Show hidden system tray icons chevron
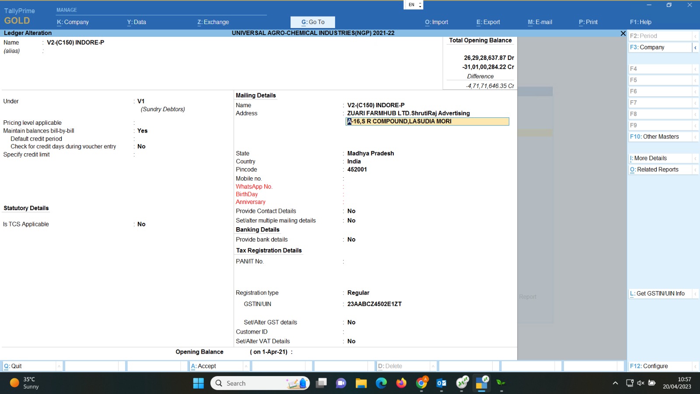 615,383
